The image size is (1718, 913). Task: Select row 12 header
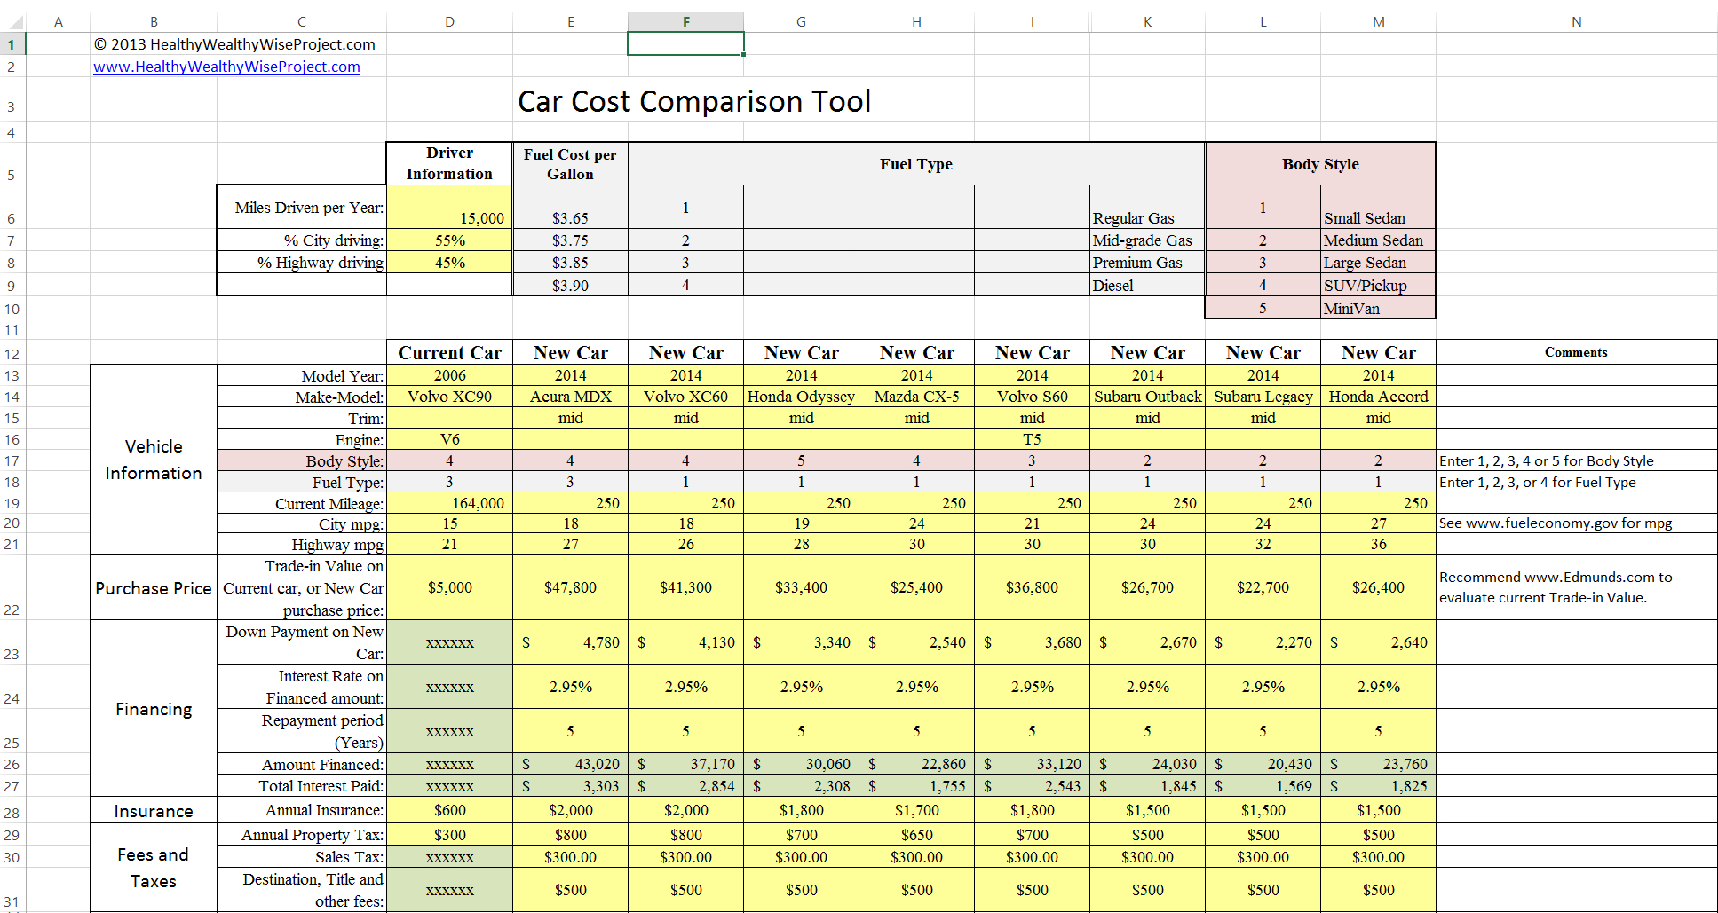[x=11, y=352]
